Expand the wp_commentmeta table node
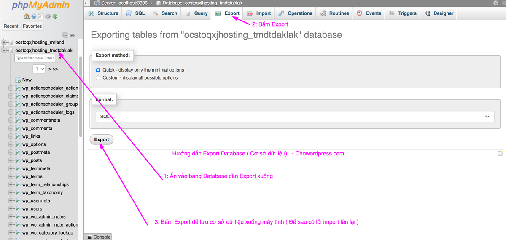The height and width of the screenshot is (240, 506). tap(11, 120)
